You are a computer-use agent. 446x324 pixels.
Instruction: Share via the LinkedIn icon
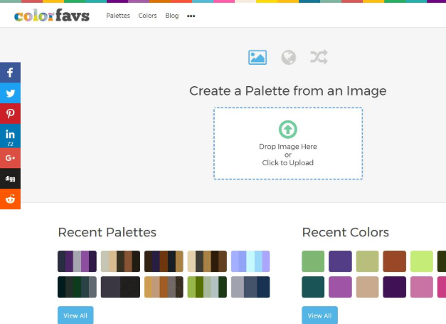pyautogui.click(x=10, y=135)
